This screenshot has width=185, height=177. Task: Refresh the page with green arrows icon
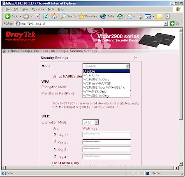46,16
